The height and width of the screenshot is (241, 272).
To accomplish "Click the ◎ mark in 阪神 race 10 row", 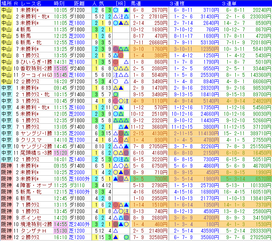I will coord(116,224).
